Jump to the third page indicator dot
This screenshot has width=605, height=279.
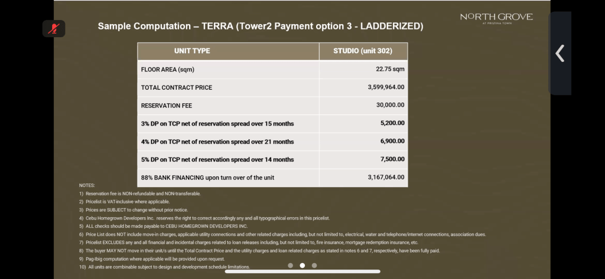coord(314,265)
